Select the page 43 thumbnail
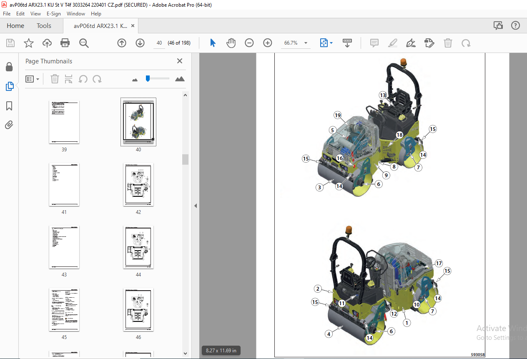Image resolution: width=527 pixels, height=359 pixels. click(x=64, y=247)
